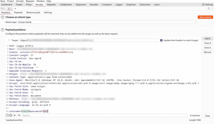The image size is (214, 124).
Task: Open the Help menu
Action: (x=49, y=1)
